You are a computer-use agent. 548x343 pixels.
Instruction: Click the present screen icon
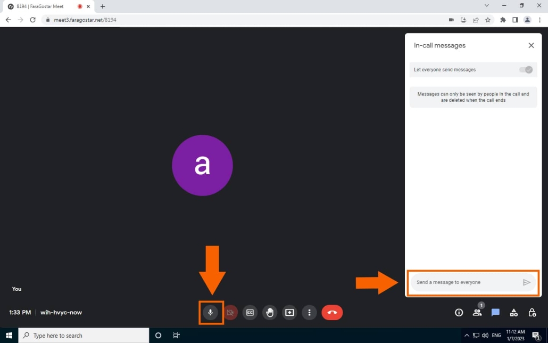click(x=289, y=313)
